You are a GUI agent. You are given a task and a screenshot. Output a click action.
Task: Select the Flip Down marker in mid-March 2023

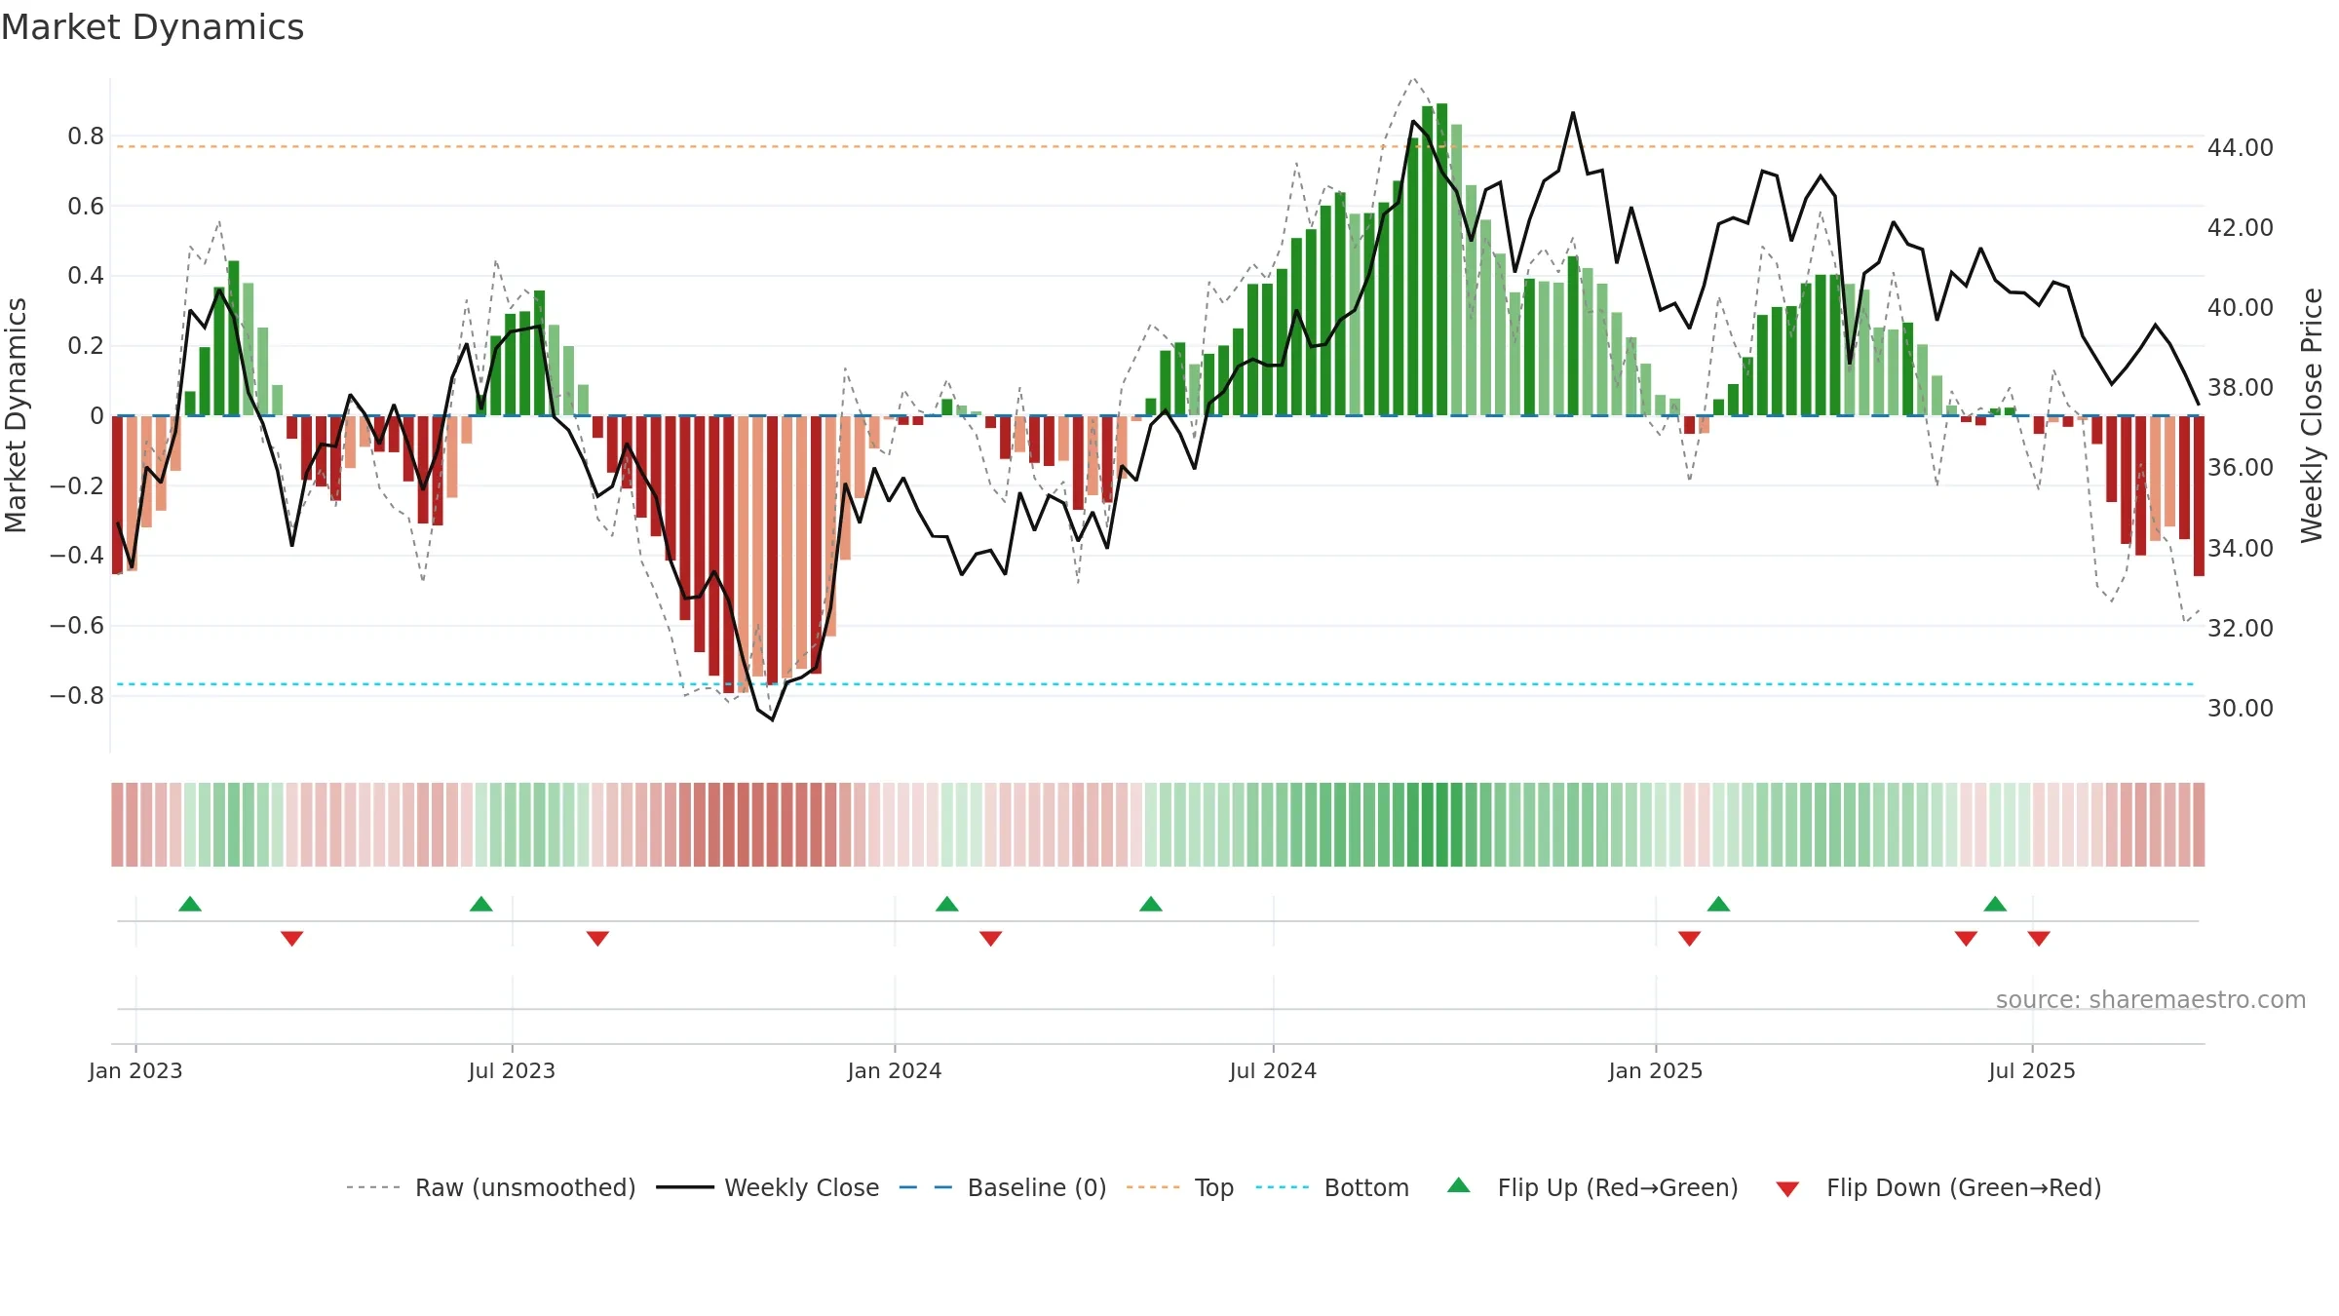[x=292, y=938]
